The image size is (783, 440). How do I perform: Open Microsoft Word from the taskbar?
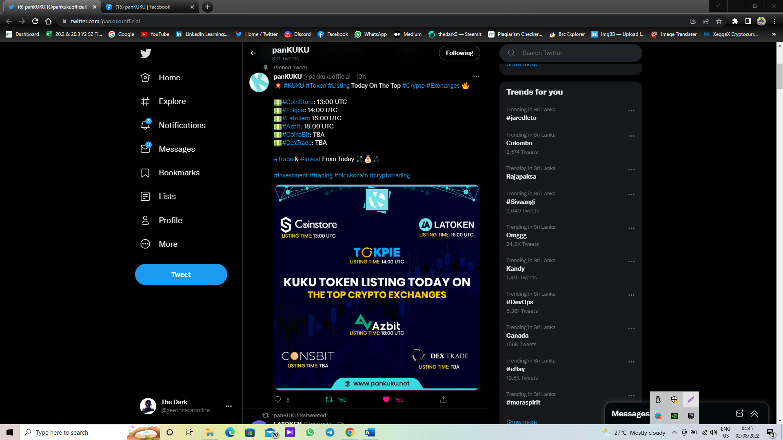(x=370, y=432)
